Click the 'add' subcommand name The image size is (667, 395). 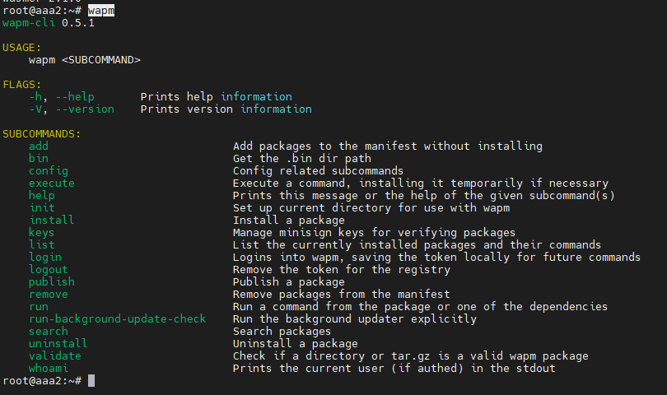tap(39, 146)
